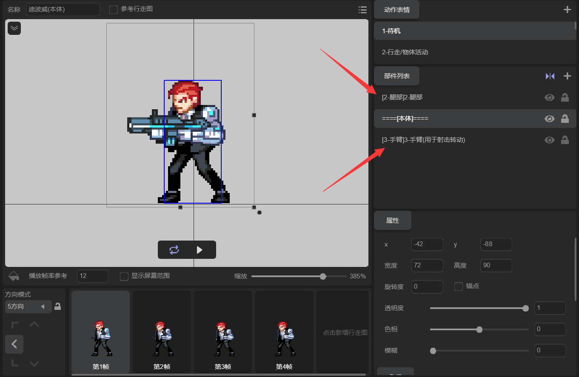This screenshot has height=377, width=579.
Task: Edit the 名称 name field
Action: click(63, 9)
